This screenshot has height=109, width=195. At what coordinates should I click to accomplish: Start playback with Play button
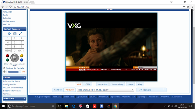[x=140, y=84]
